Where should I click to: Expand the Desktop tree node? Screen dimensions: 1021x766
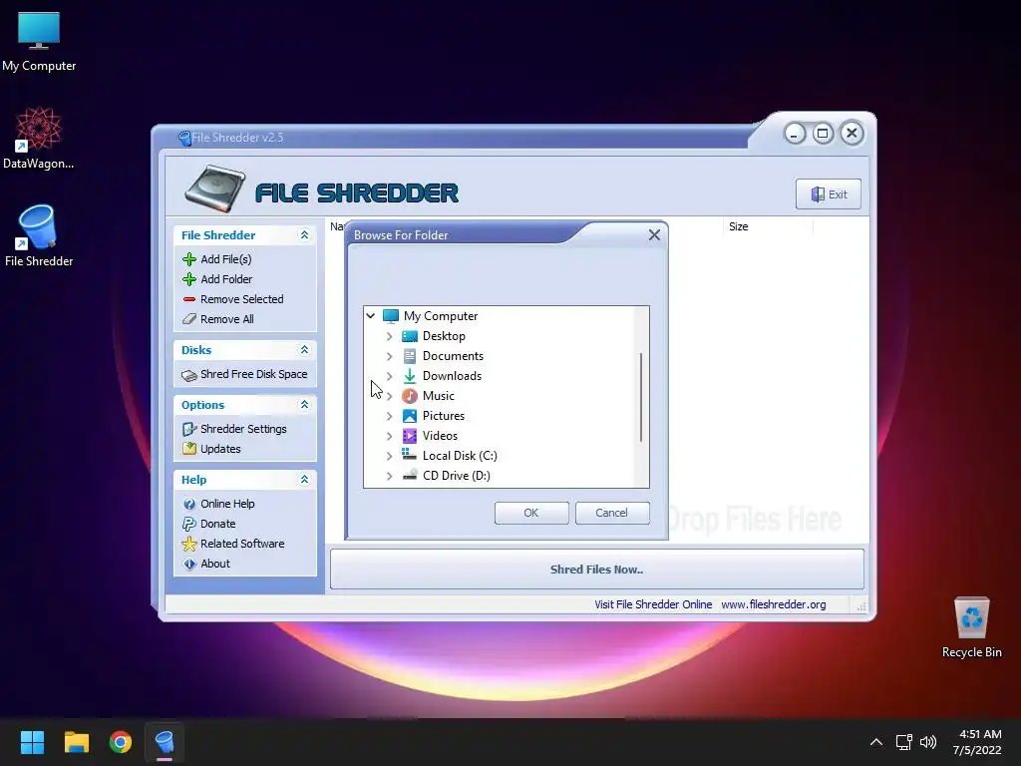(390, 336)
